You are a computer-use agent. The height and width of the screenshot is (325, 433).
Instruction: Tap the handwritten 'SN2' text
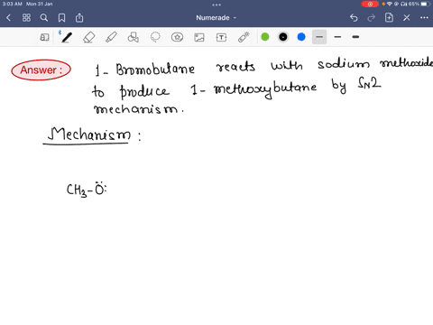click(x=369, y=83)
